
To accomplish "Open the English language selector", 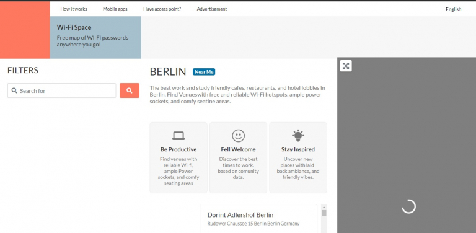I will tap(454, 9).
